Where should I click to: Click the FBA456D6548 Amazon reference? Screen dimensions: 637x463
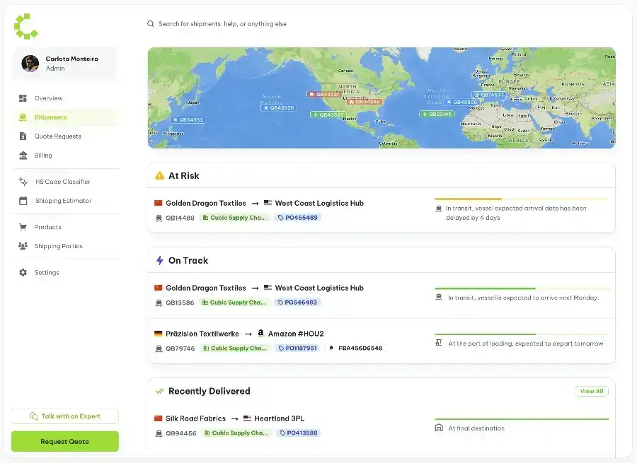point(355,348)
